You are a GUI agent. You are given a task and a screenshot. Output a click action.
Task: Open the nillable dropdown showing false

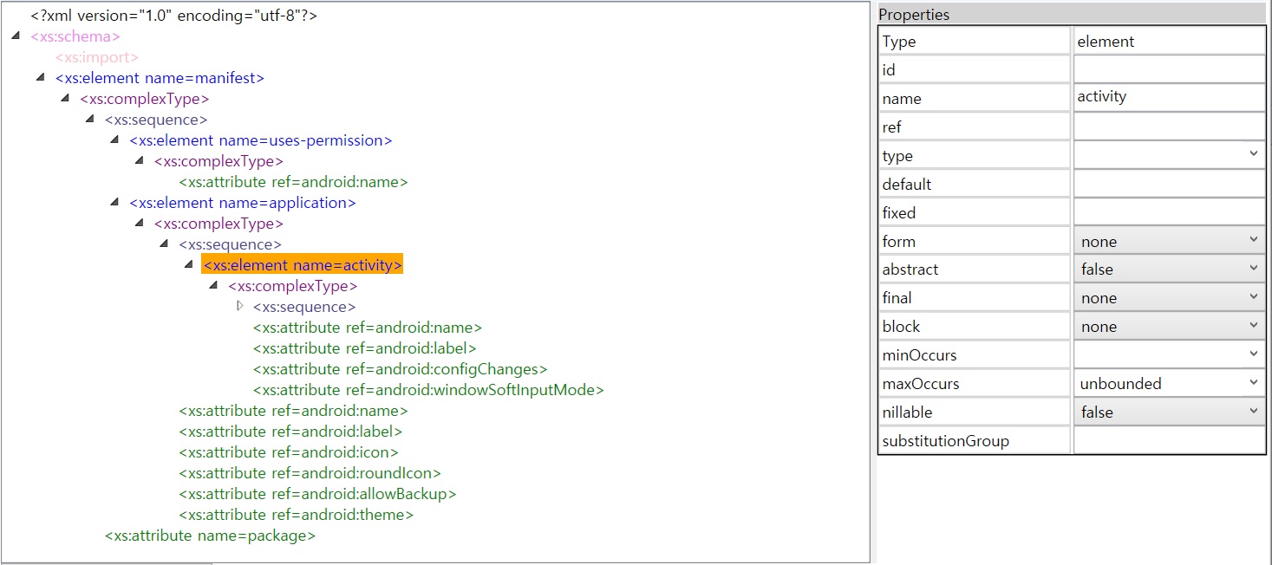point(1170,412)
